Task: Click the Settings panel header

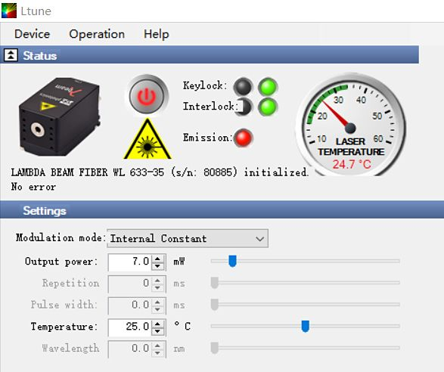Action: [222, 210]
